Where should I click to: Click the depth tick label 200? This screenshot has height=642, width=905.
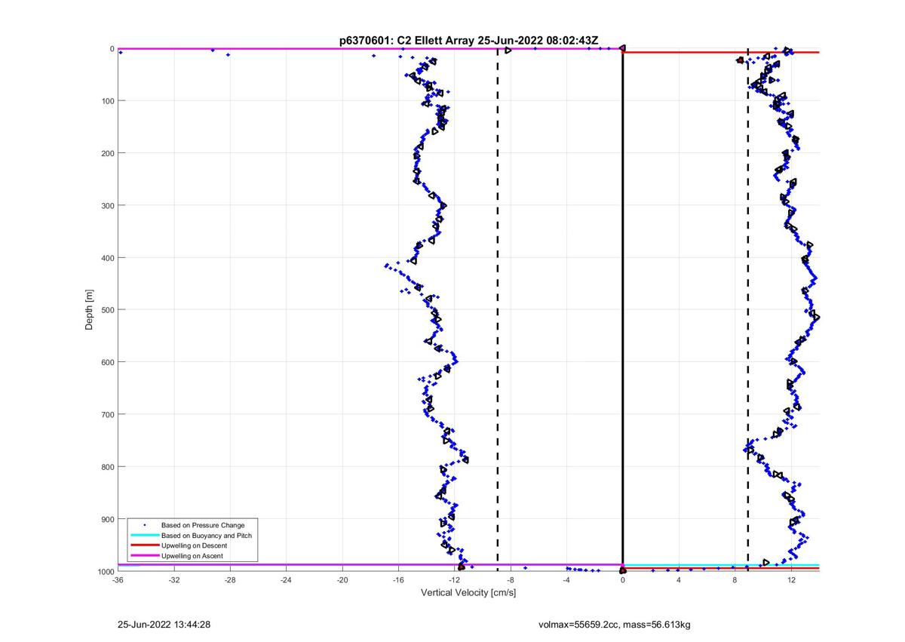pos(107,153)
